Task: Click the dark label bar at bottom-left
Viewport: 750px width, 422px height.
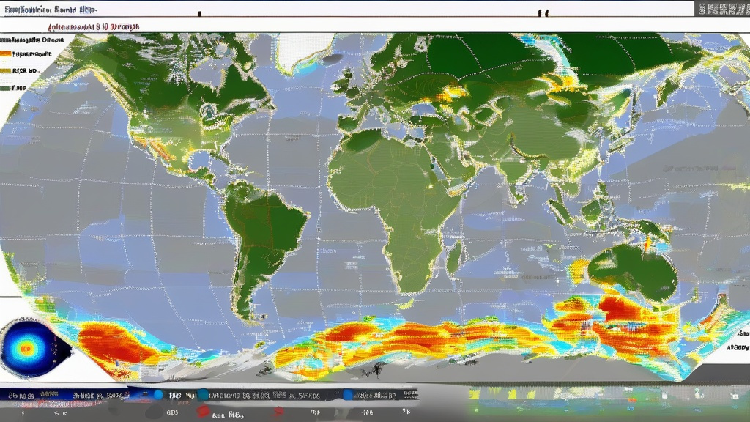Action: click(66, 396)
